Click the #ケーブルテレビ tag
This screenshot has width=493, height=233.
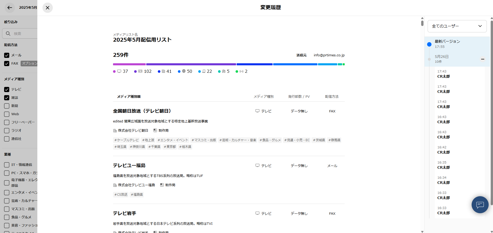pyautogui.click(x=127, y=140)
